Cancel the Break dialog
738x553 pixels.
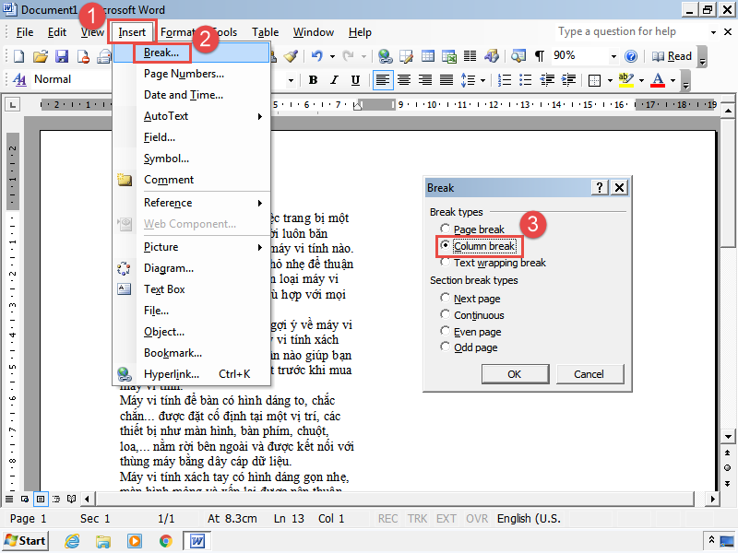589,374
